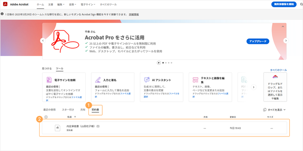Click the 電子サインを依頼 tool icon
The height and width of the screenshot is (151, 303).
click(49, 80)
